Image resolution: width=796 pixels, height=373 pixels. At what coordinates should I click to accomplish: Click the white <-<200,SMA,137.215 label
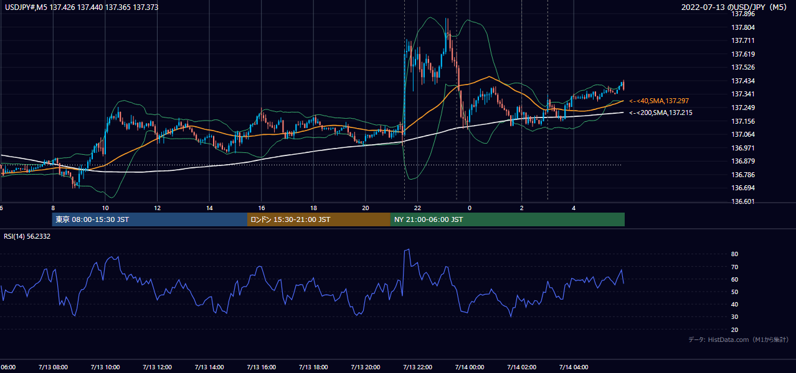pos(660,113)
